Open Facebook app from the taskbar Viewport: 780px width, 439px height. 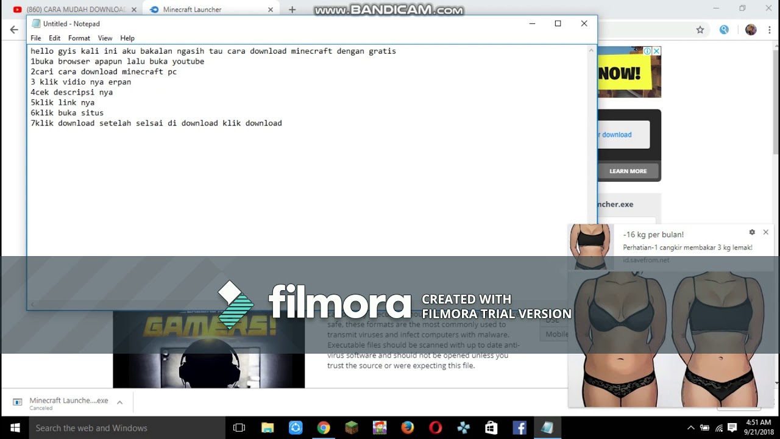(x=519, y=428)
